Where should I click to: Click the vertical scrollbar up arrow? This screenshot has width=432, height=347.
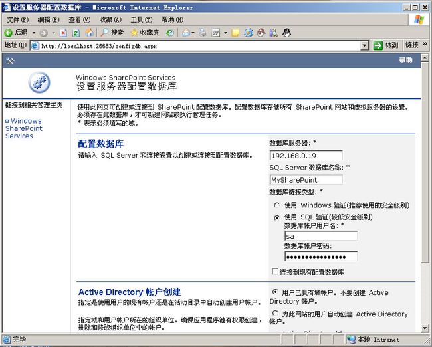point(425,58)
